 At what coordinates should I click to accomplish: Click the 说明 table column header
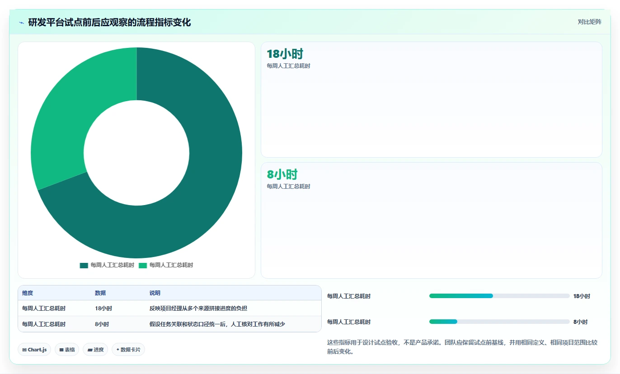pos(155,293)
